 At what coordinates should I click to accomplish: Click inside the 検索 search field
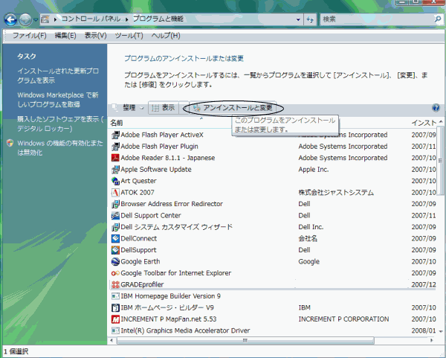click(x=377, y=19)
